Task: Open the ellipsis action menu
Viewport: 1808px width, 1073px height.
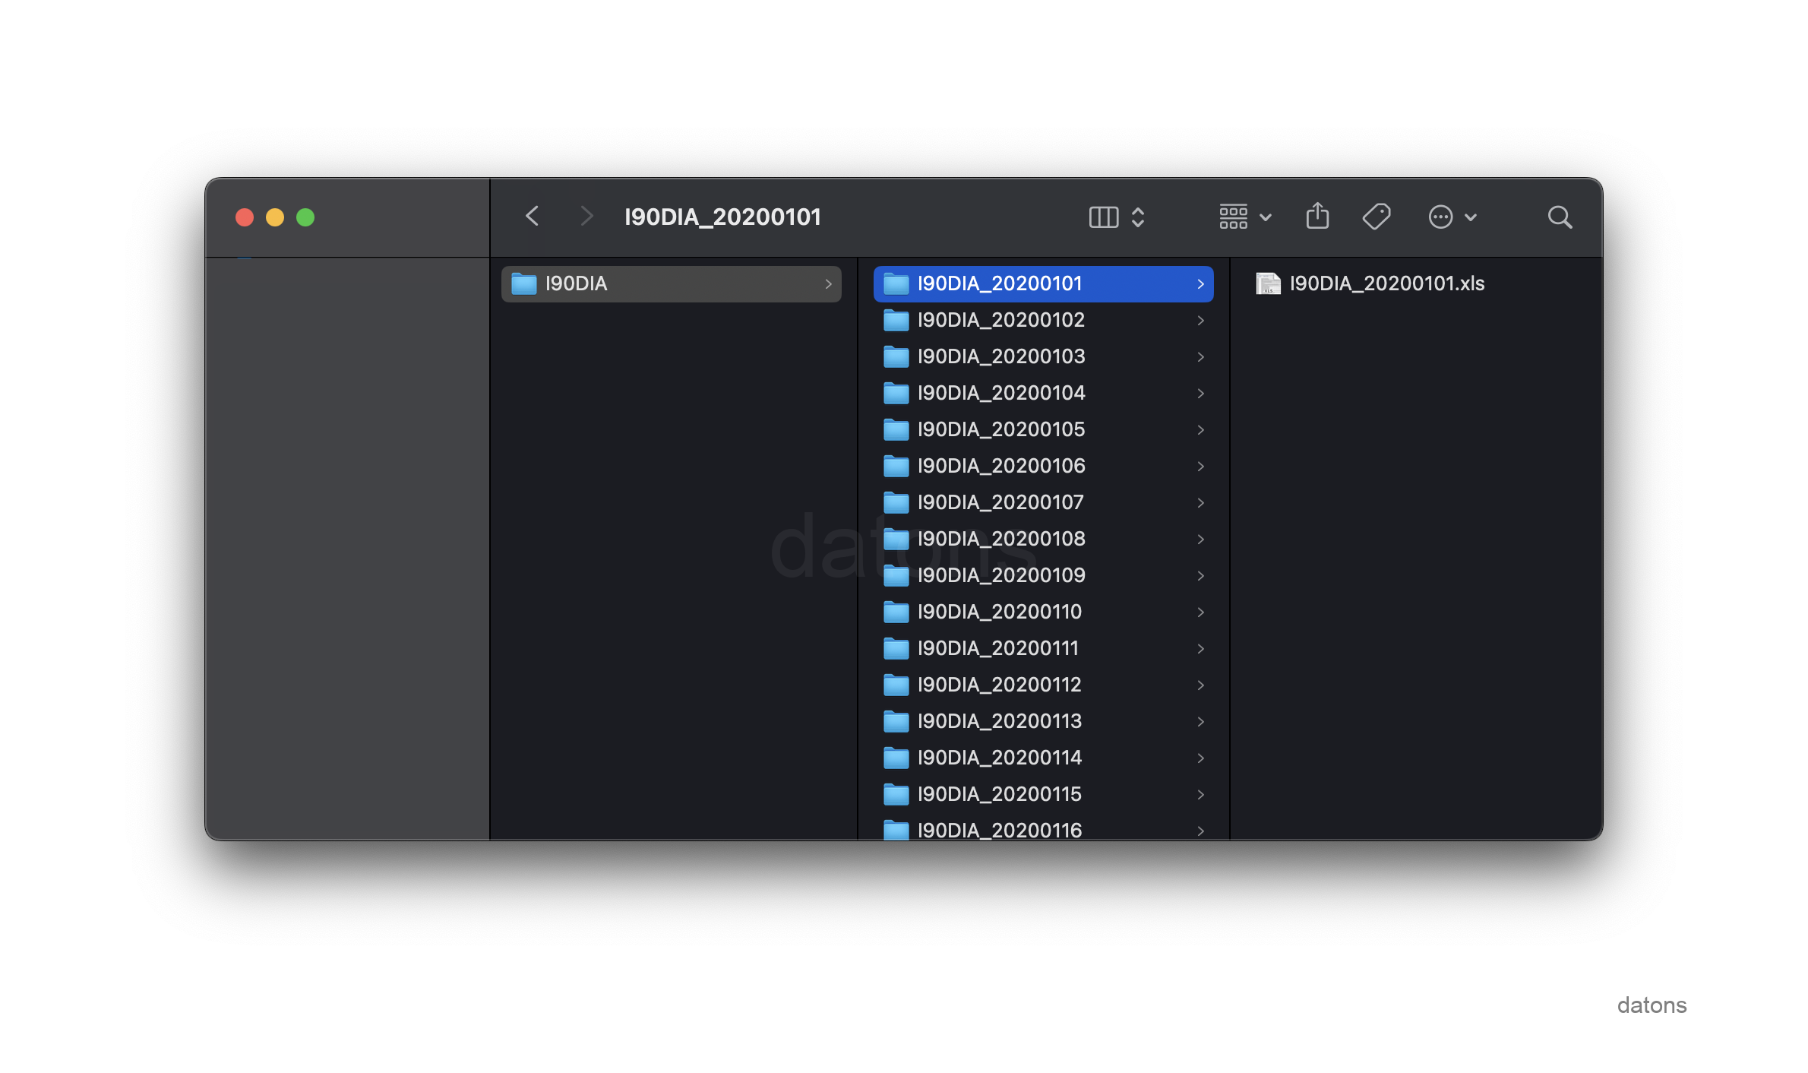Action: (1451, 217)
